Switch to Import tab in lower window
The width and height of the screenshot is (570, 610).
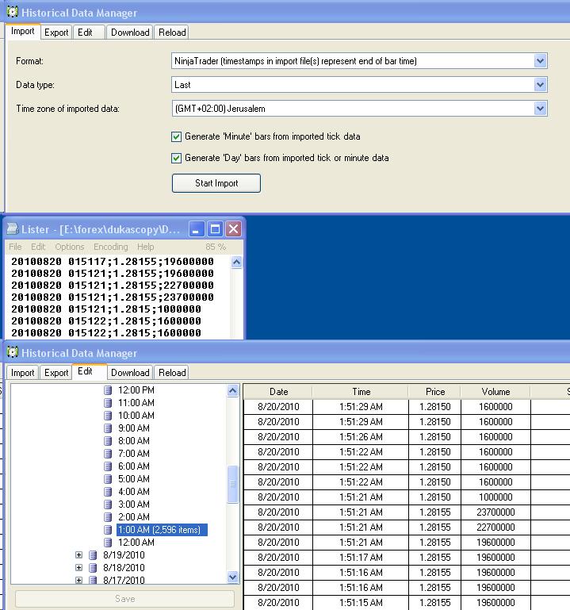(x=22, y=373)
